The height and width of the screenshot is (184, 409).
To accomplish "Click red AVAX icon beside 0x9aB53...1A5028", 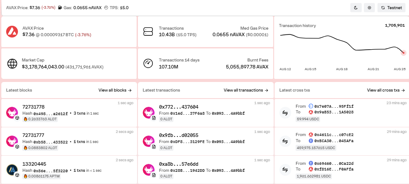I will tap(310, 112).
